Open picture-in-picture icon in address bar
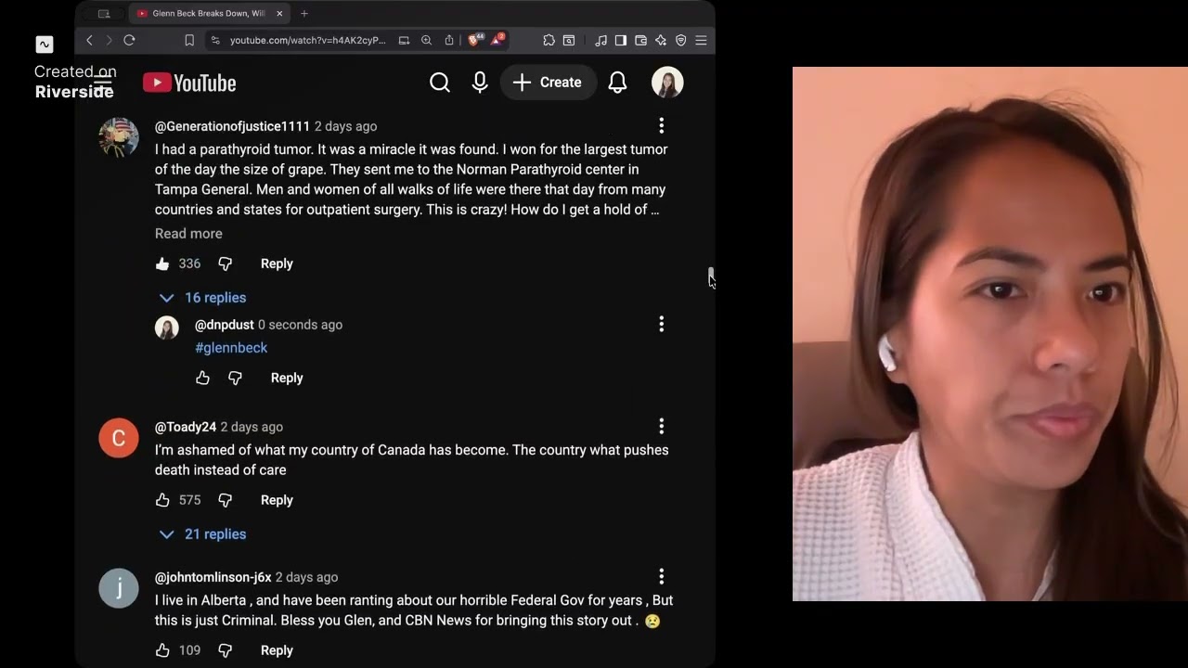Screen dimensions: 1188x668 tap(404, 40)
